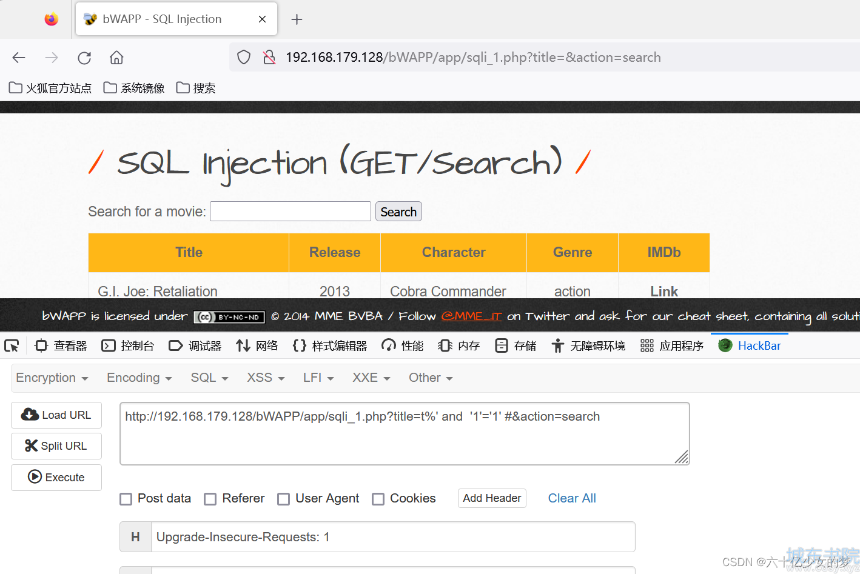
Task: Enable the Post data checkbox
Action: coord(126,499)
